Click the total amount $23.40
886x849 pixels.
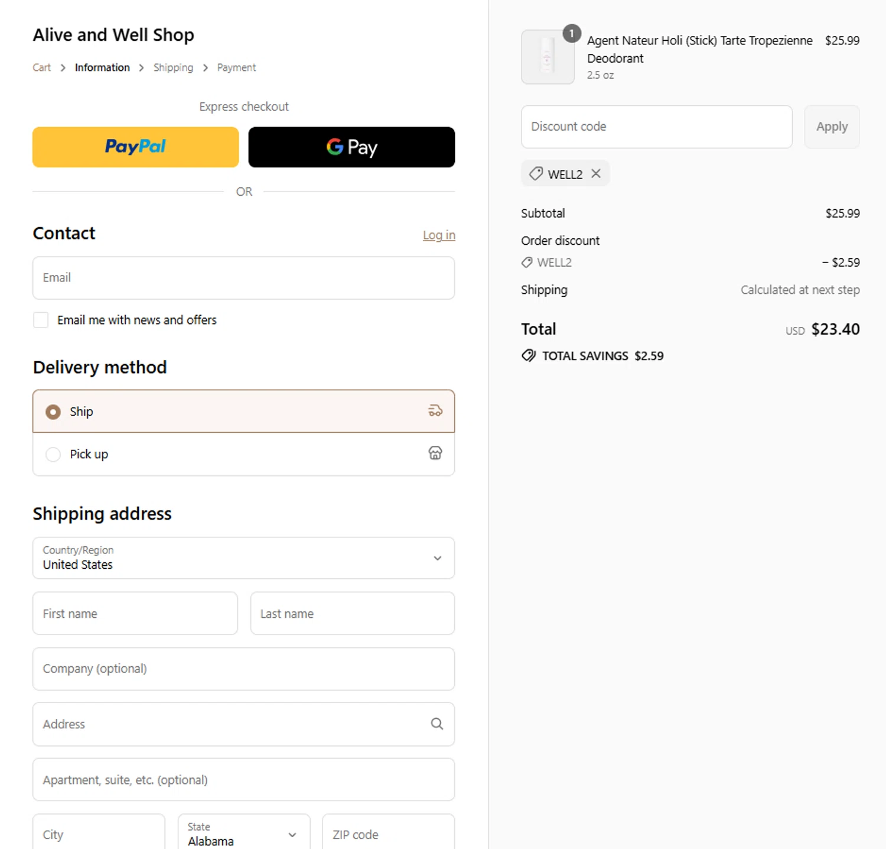tap(835, 329)
